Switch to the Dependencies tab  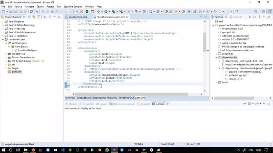point(84,98)
